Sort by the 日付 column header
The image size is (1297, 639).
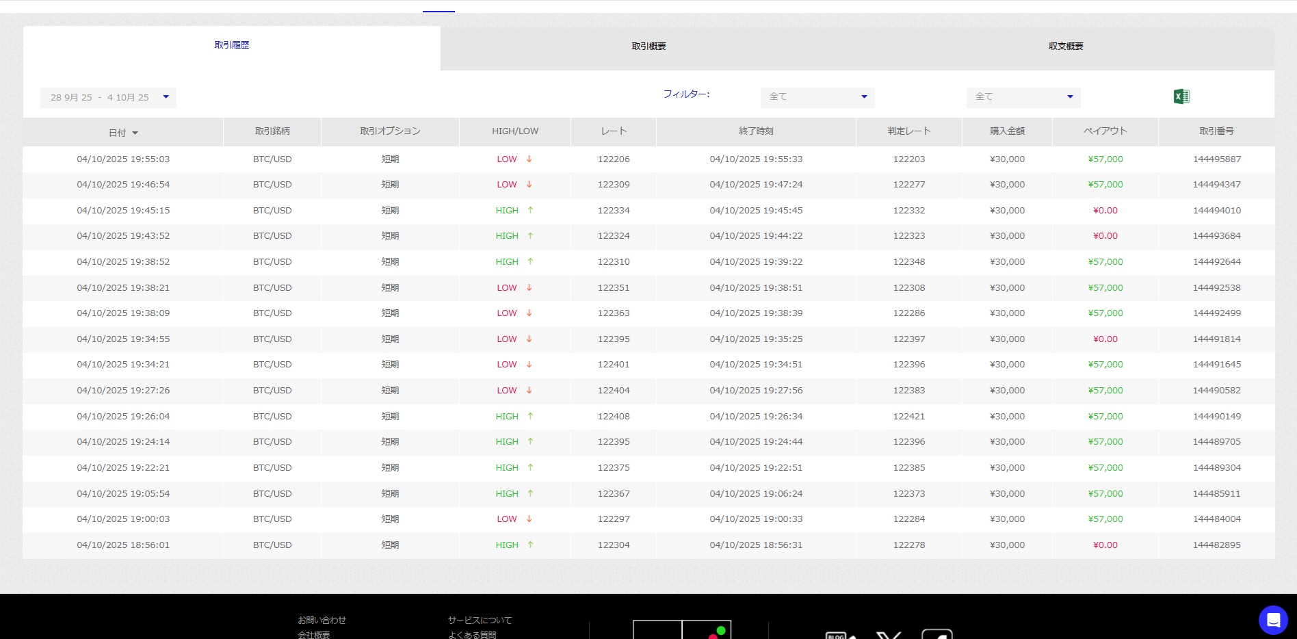coord(123,133)
